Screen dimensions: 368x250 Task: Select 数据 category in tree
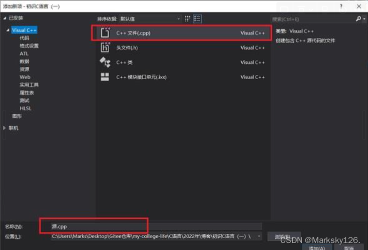[x=25, y=61]
